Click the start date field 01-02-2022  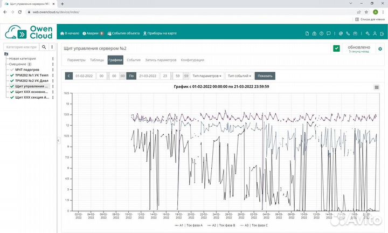coord(84,76)
